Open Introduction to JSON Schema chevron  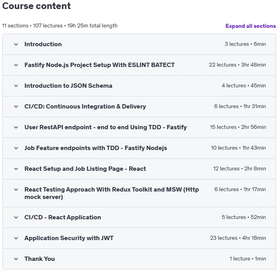16,86
